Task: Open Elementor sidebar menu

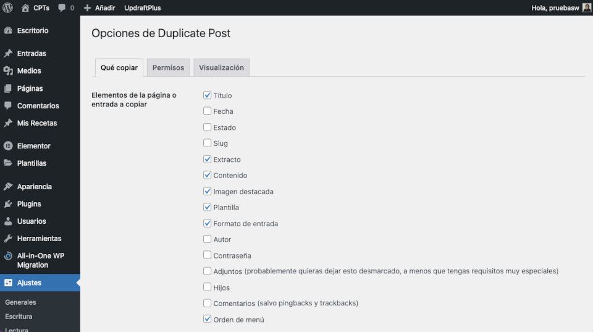Action: point(33,146)
